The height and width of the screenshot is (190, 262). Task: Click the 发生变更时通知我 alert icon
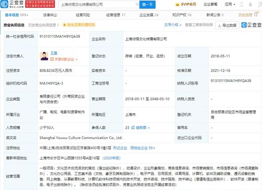[64, 25]
